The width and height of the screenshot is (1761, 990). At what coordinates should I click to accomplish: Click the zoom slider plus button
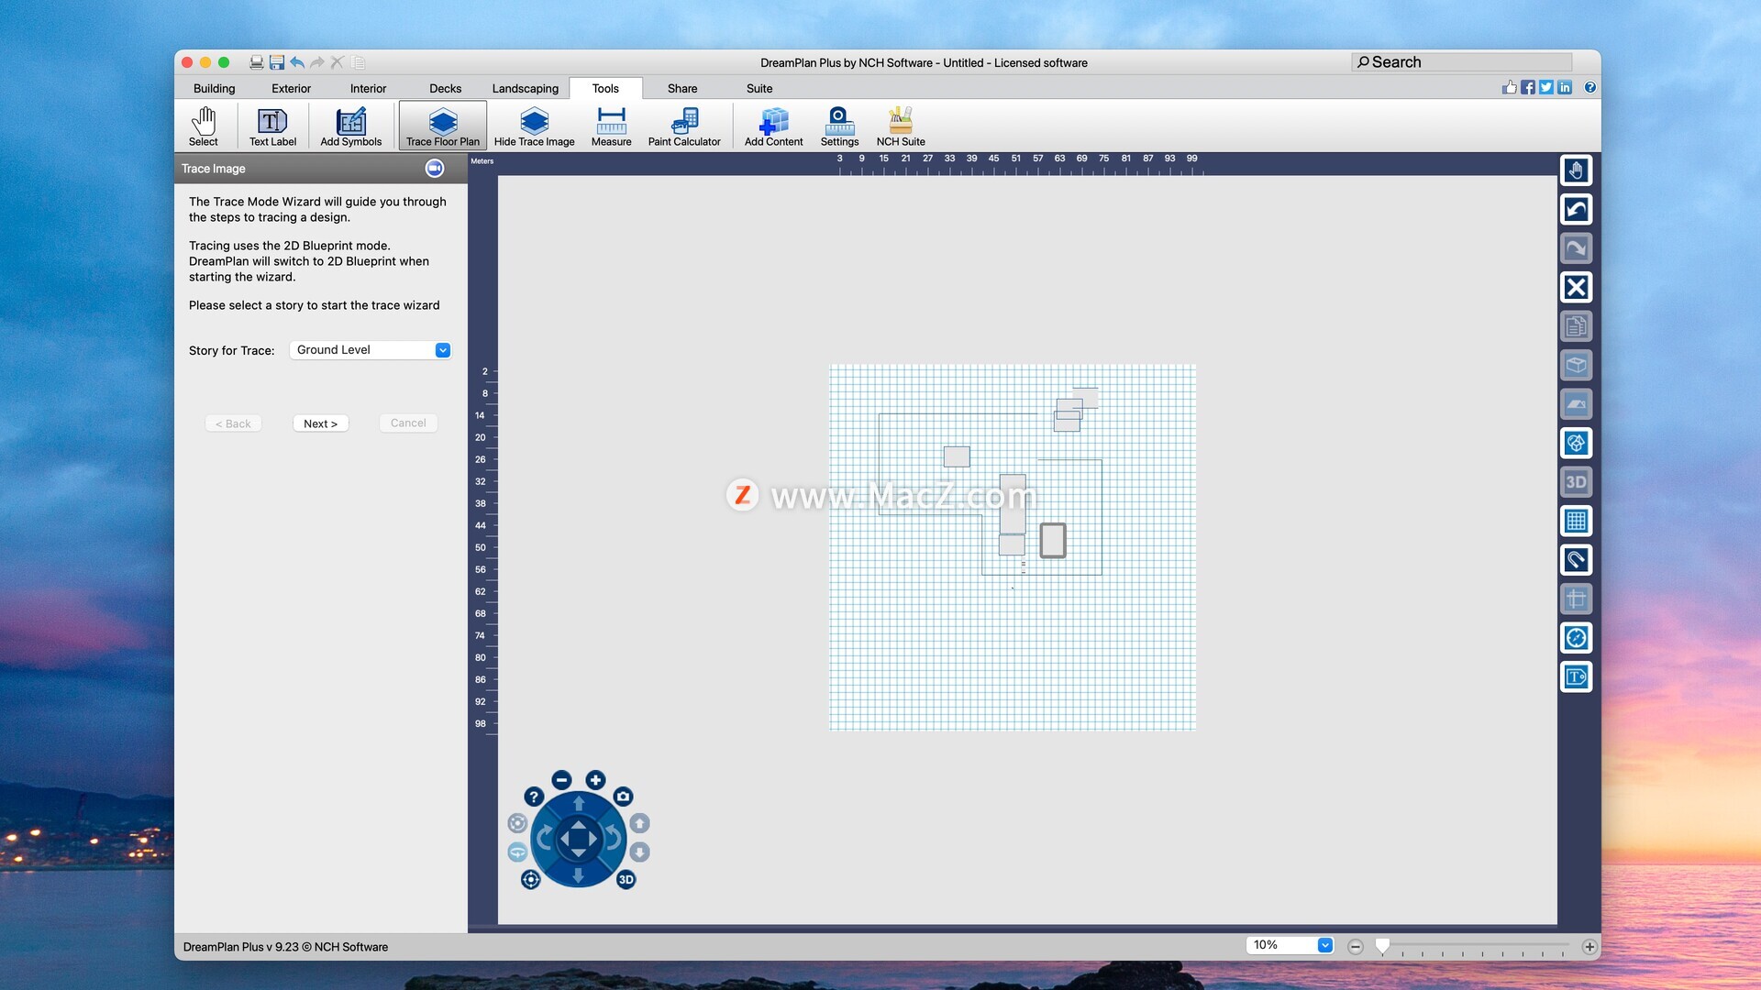click(x=1589, y=947)
